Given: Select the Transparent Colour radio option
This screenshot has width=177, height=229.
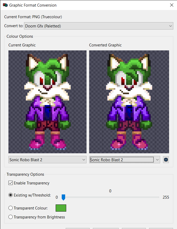Looking at the screenshot, I should tap(11, 208).
